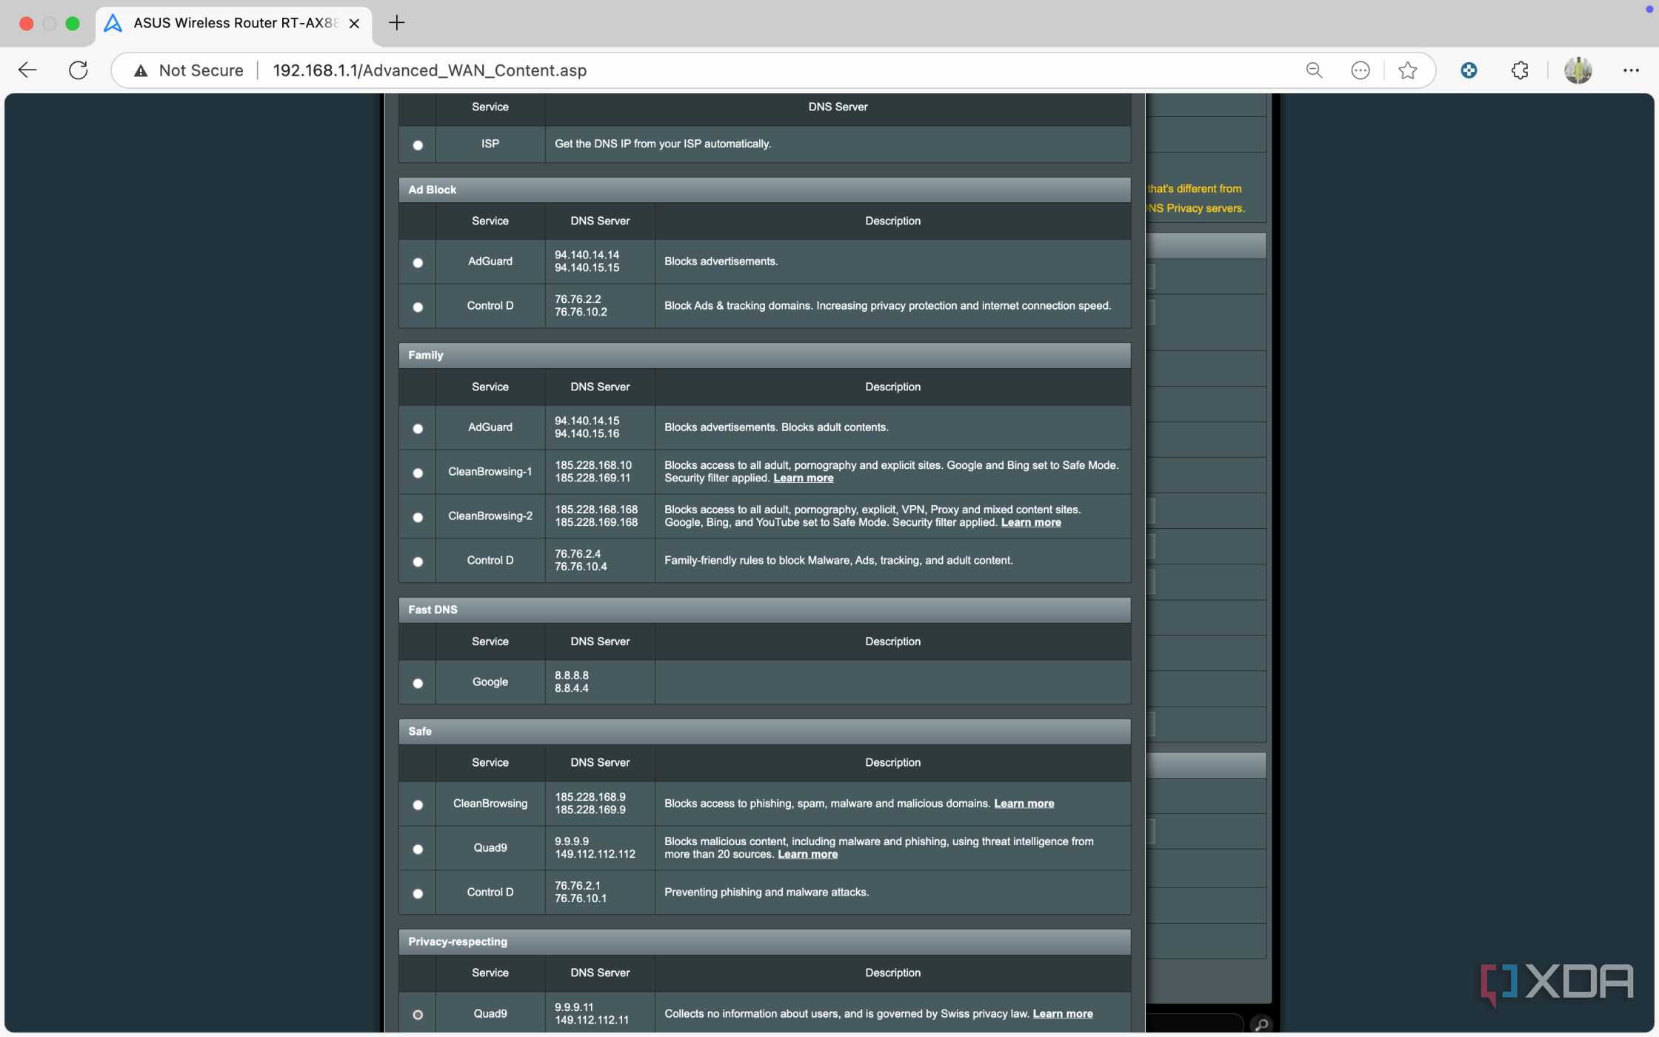Click the circled ellipsis icon in address bar

pos(1361,70)
